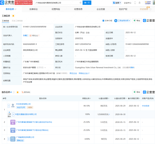Open the 同地址企业 2 link
The image size is (155, 144).
[84, 73]
